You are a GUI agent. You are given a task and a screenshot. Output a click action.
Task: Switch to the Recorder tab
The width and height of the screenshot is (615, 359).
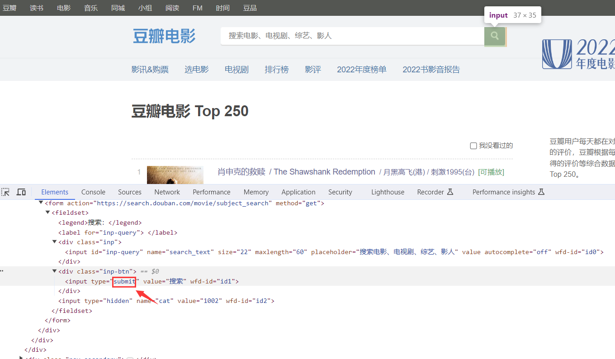click(435, 192)
